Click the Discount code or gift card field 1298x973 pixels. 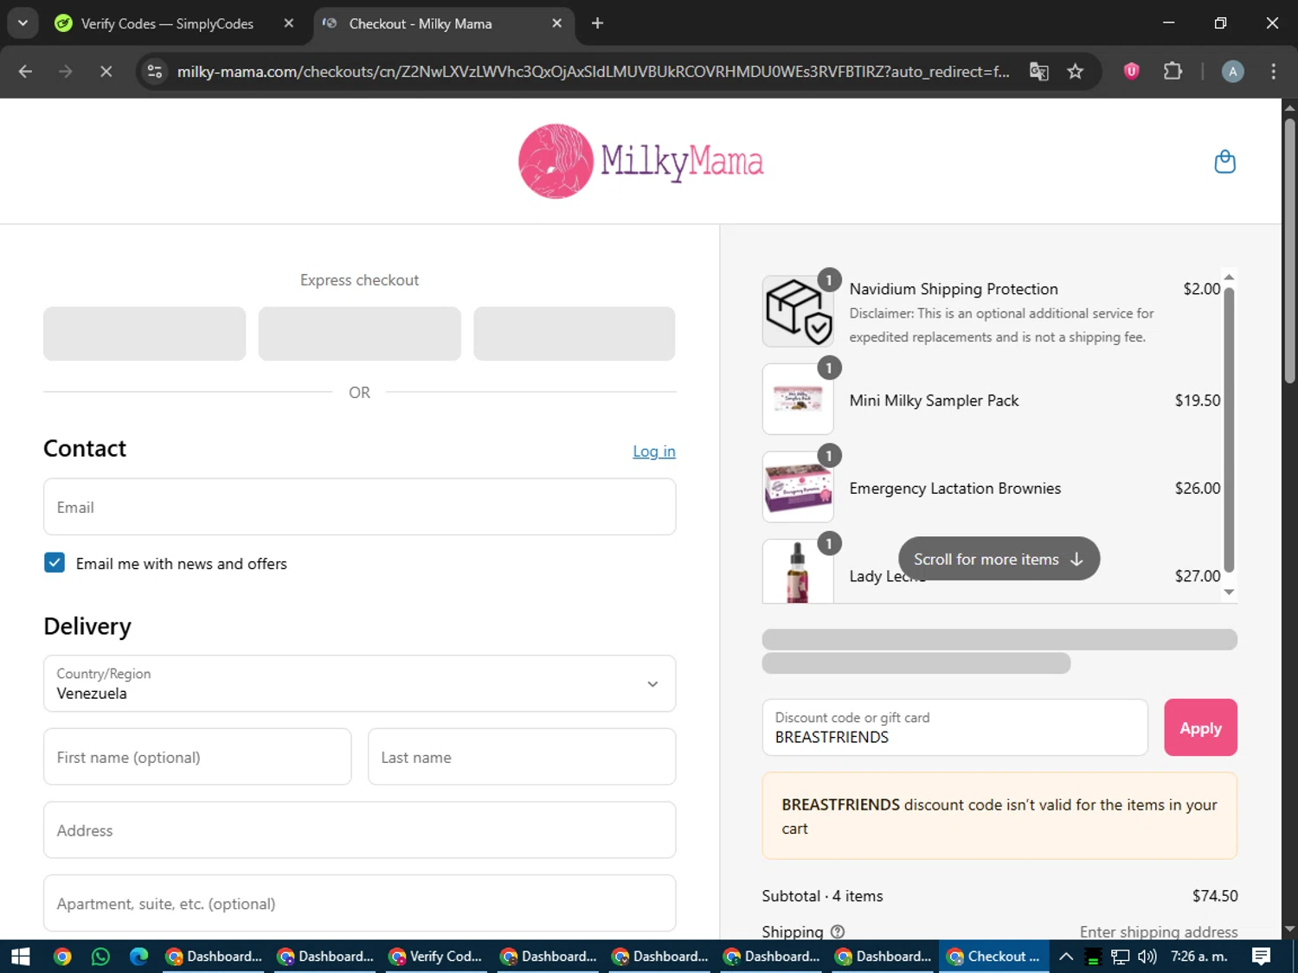(954, 727)
